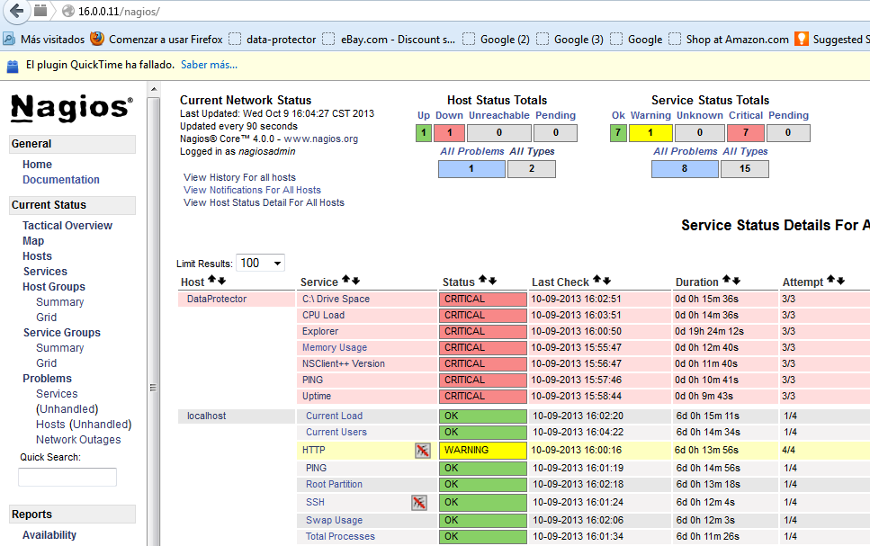The image size is (870, 546).
Task: Click the red Down host count box
Action: click(449, 133)
